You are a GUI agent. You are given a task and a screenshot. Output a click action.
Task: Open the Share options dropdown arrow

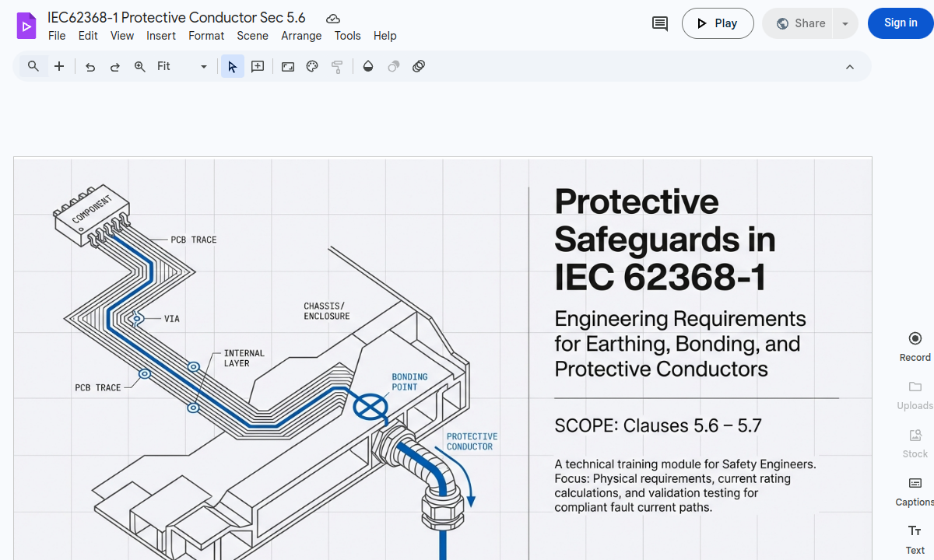pyautogui.click(x=845, y=23)
